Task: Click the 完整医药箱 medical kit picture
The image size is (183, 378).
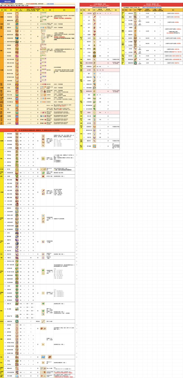Action: point(135,63)
